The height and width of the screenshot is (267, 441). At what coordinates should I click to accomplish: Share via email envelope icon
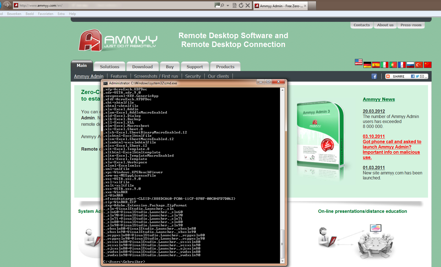click(422, 76)
